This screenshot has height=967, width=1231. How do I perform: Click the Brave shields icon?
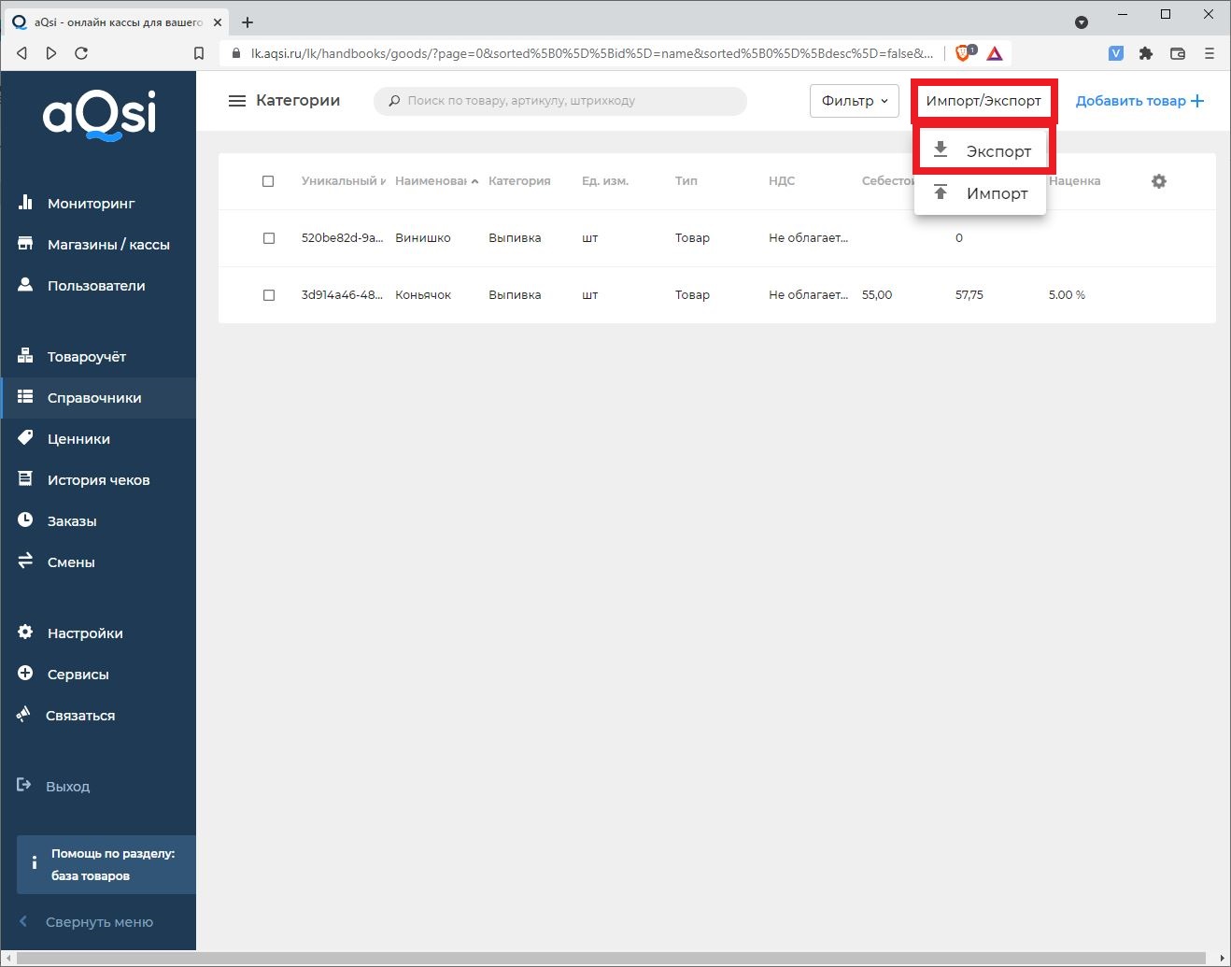click(963, 53)
